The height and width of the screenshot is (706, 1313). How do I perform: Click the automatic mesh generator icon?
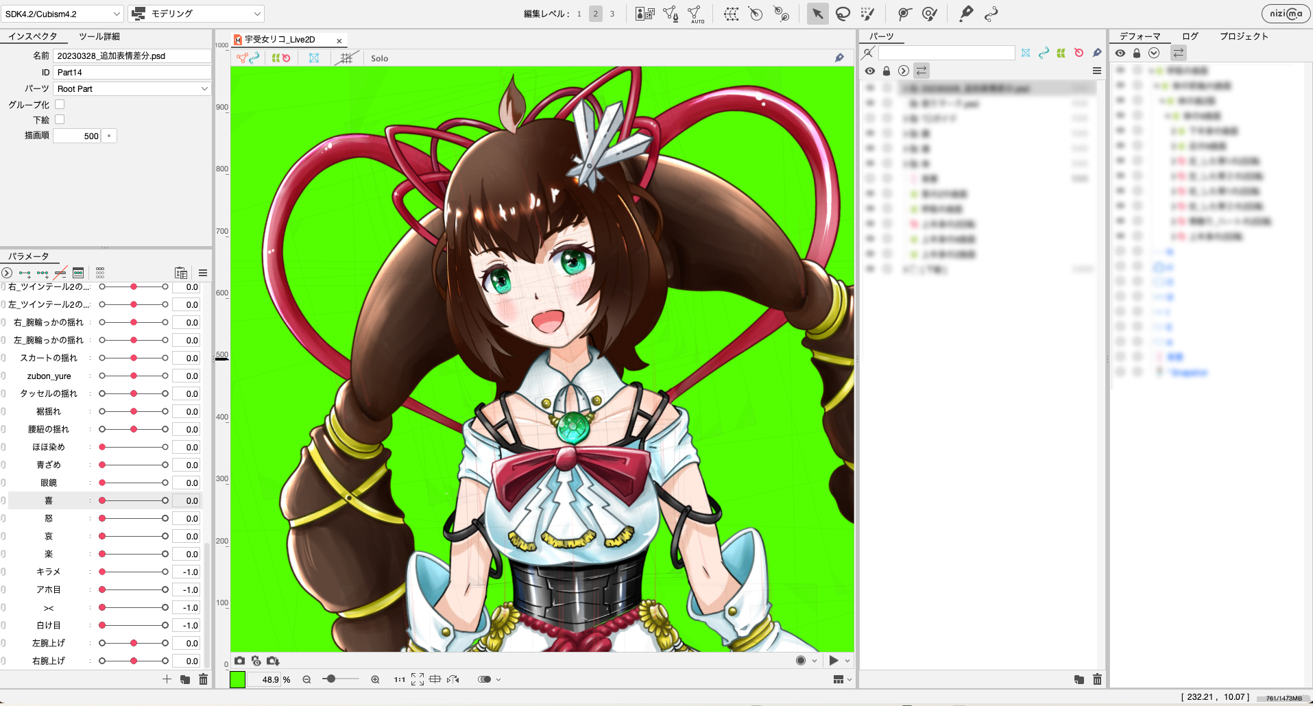695,14
